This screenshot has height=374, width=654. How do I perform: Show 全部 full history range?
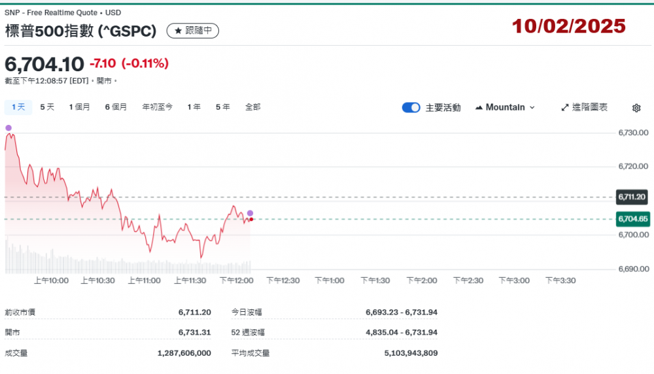pos(252,107)
